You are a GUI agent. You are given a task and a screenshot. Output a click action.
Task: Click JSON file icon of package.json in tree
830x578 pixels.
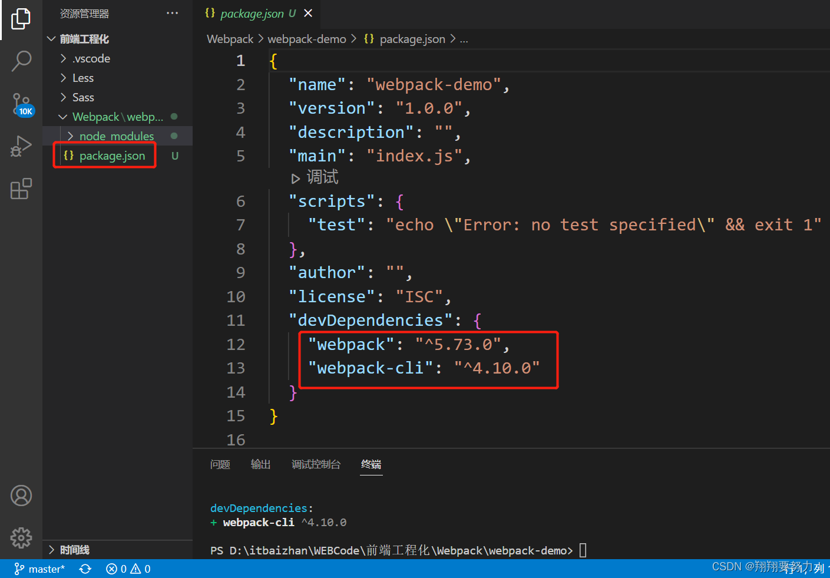pos(68,156)
